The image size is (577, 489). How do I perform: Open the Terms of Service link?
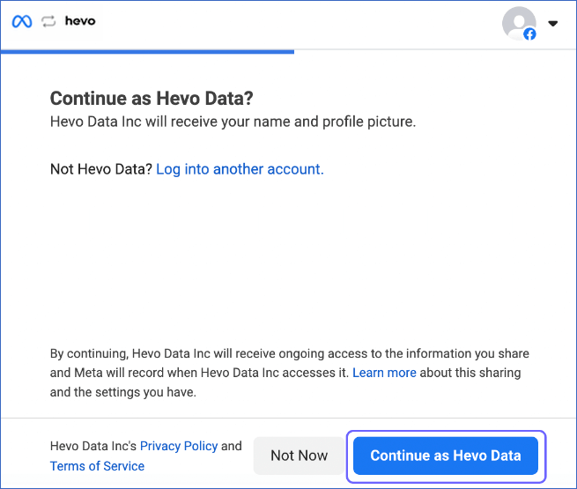coord(97,466)
